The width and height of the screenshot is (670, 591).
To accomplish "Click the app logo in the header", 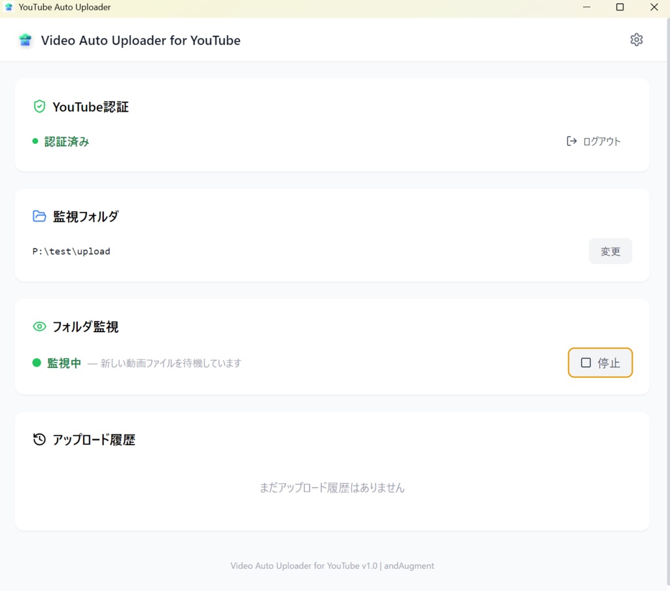I will click(x=25, y=40).
